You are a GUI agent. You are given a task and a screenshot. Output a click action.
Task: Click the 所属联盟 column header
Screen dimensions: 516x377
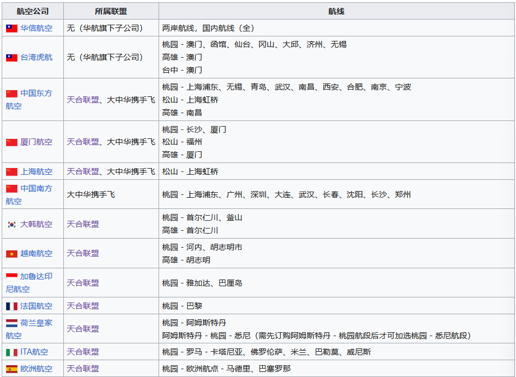[111, 12]
